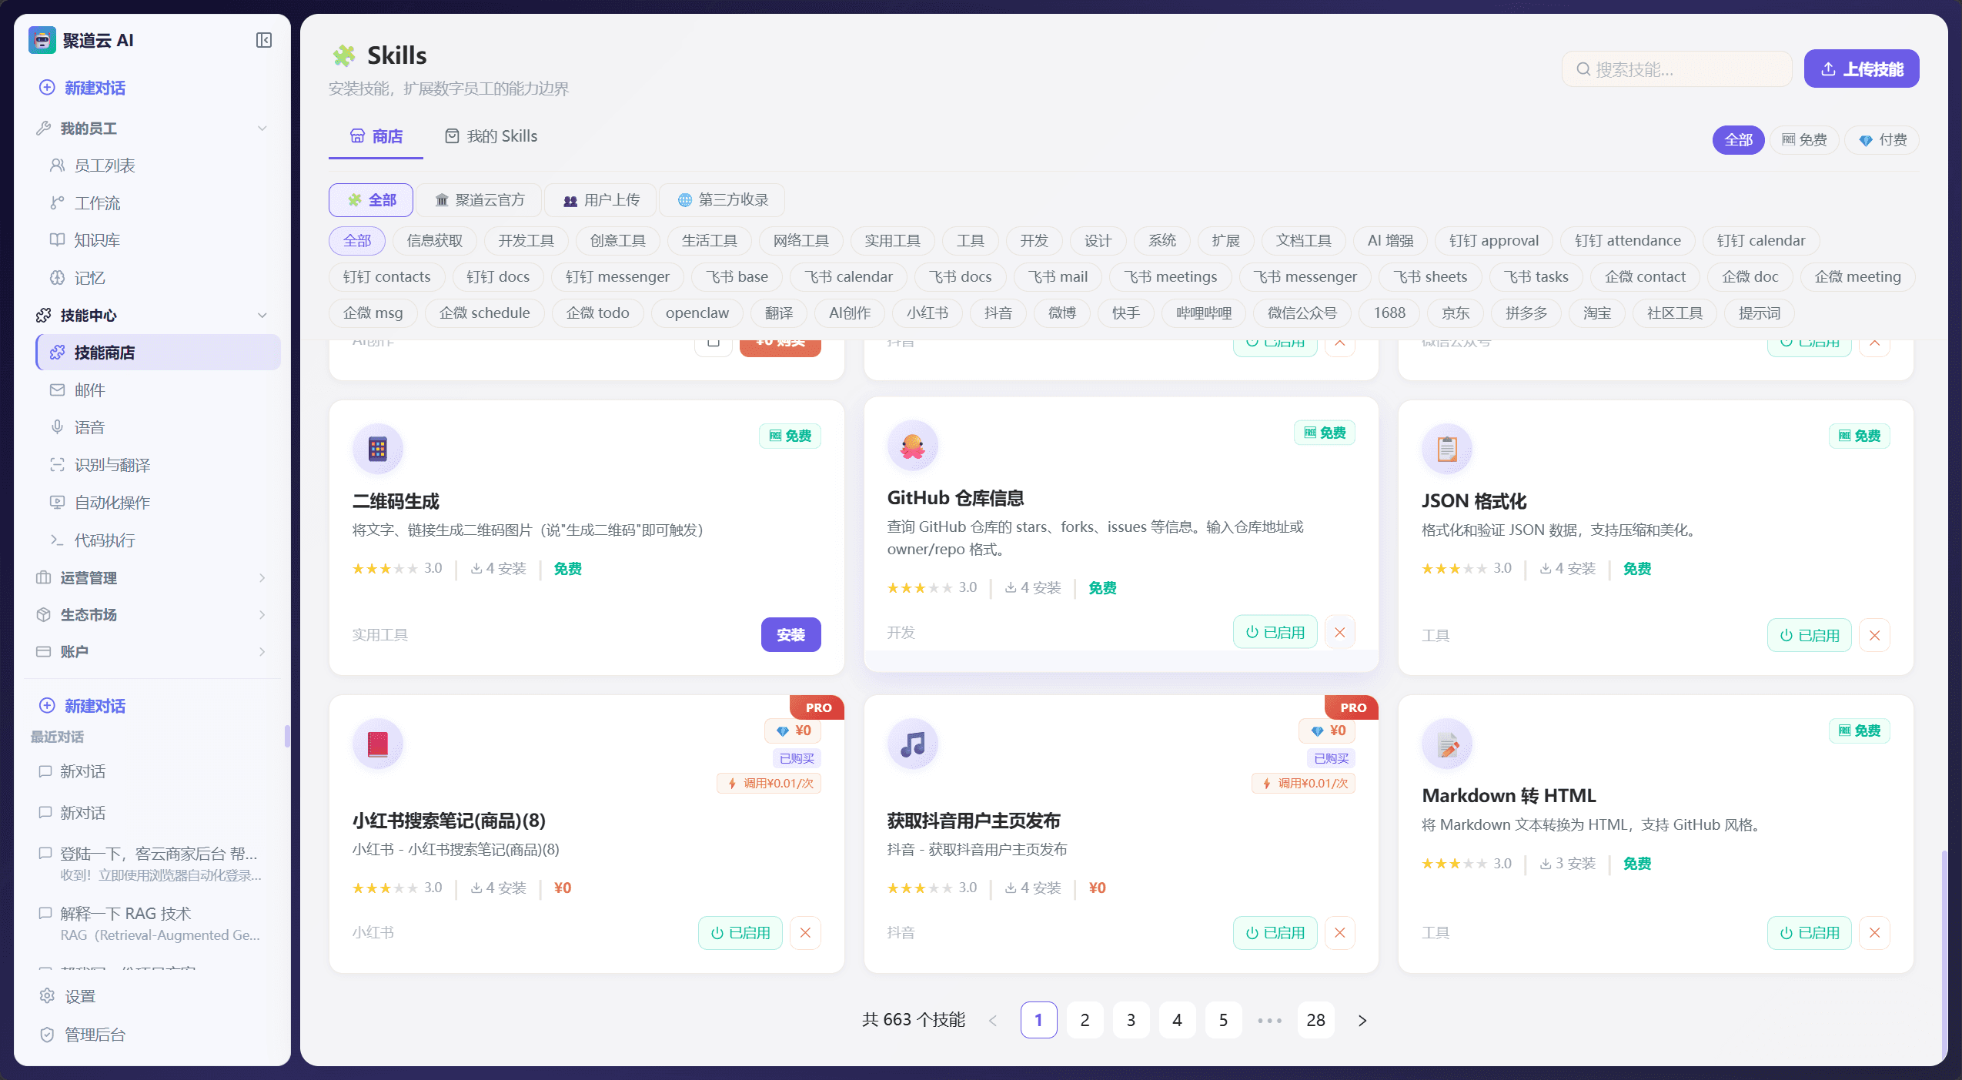Jump to page 28 of skills
This screenshot has width=1962, height=1080.
coord(1315,1020)
